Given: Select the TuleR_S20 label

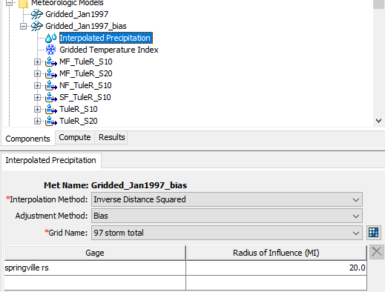Looking at the screenshot, I should point(79,121).
